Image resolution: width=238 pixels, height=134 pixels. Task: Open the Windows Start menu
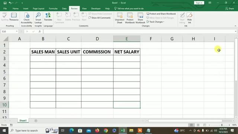coord(4,131)
